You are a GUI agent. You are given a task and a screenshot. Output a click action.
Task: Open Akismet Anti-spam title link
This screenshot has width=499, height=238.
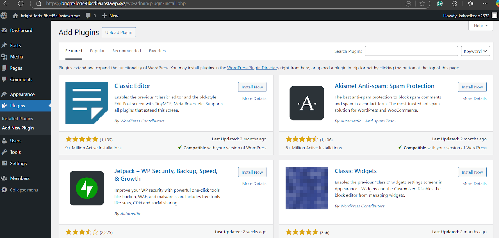[384, 86]
